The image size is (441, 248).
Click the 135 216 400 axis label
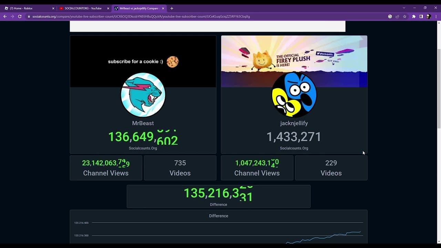81,223
